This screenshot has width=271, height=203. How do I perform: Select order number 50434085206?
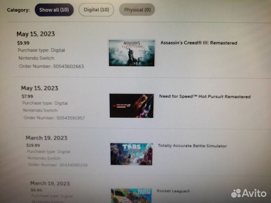pyautogui.click(x=74, y=165)
